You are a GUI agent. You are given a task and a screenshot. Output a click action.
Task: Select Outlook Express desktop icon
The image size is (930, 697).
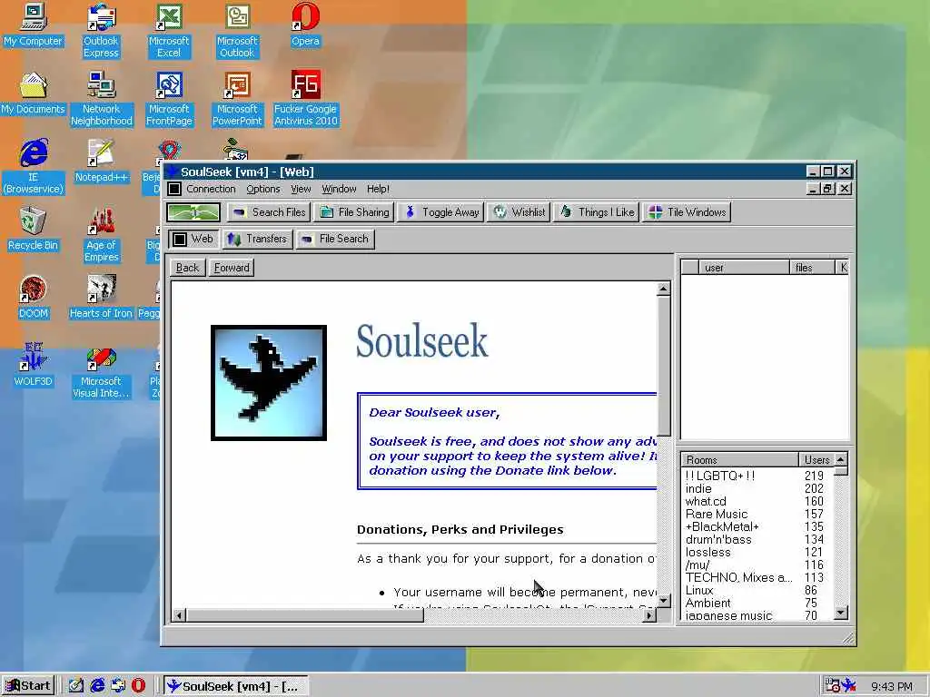101,30
